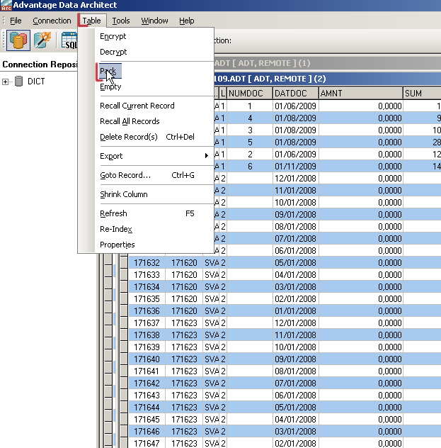Click the row selector beside row 171643
The image size is (441, 448).
click(123, 395)
